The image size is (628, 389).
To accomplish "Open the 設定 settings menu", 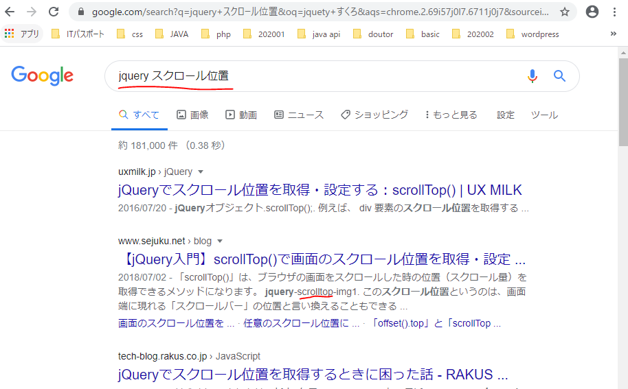I will point(506,115).
